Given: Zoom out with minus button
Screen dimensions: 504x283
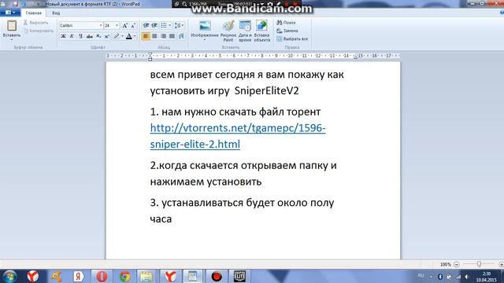Looking at the screenshot, I should (x=457, y=264).
